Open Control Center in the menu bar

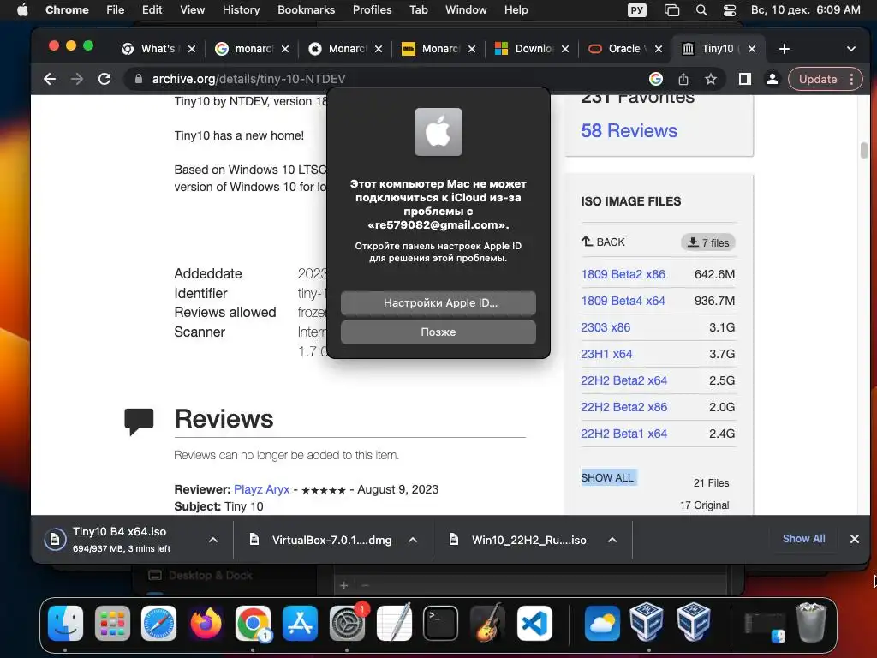point(730,10)
